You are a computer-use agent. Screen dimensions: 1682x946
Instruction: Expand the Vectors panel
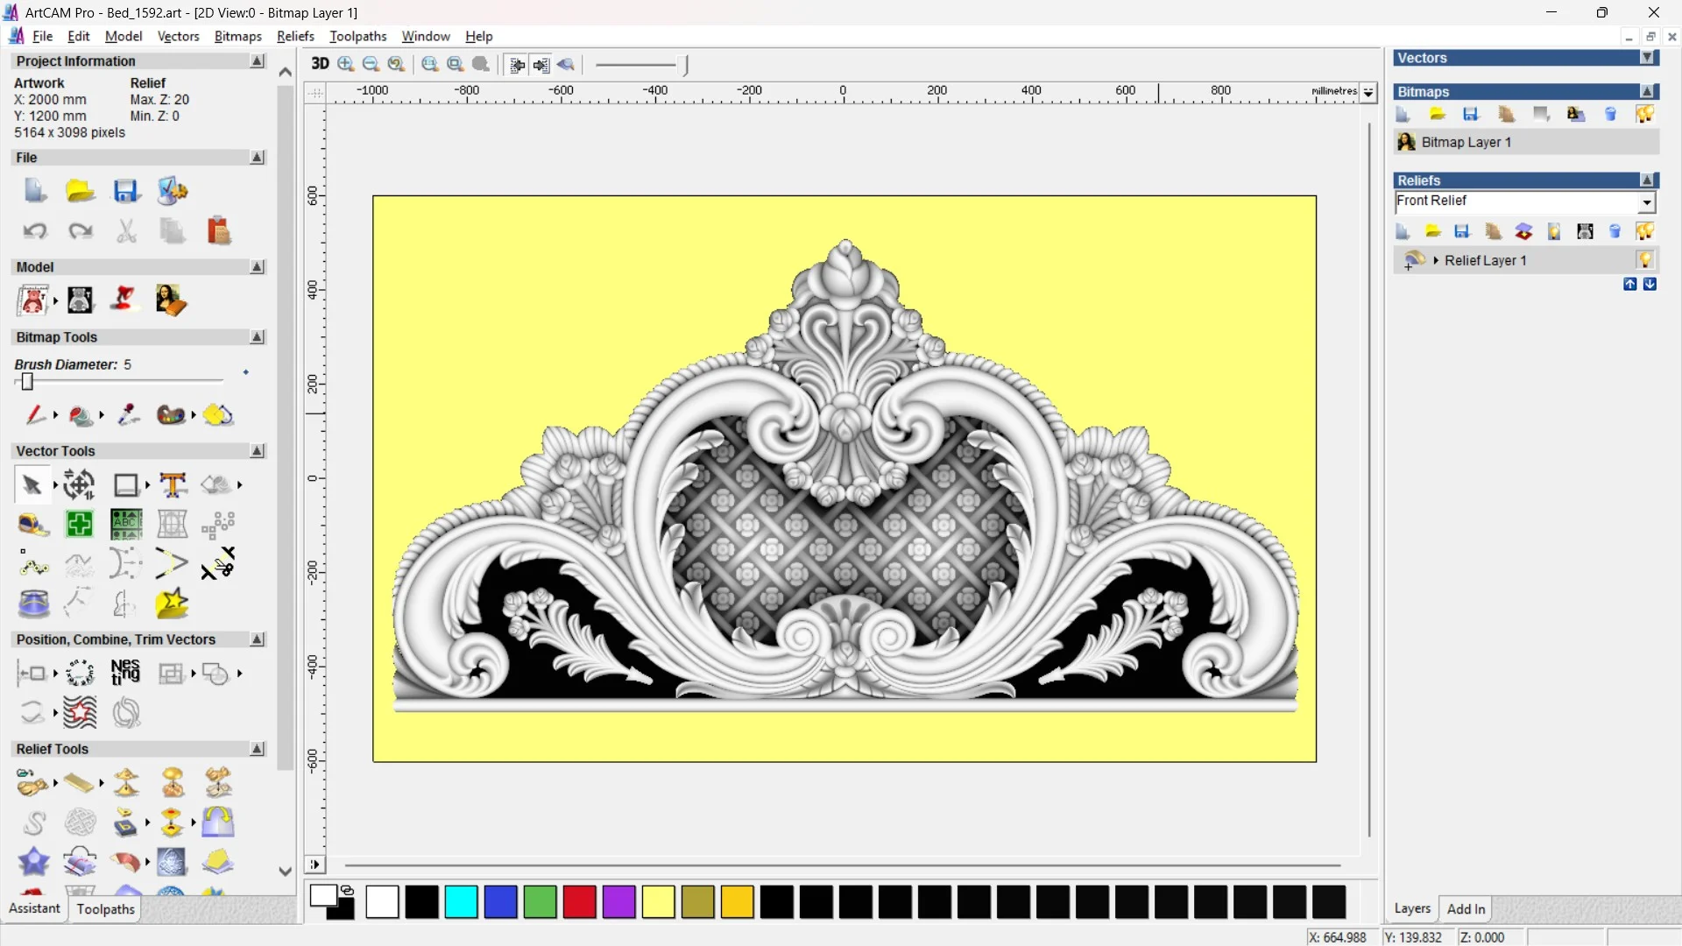coord(1647,58)
